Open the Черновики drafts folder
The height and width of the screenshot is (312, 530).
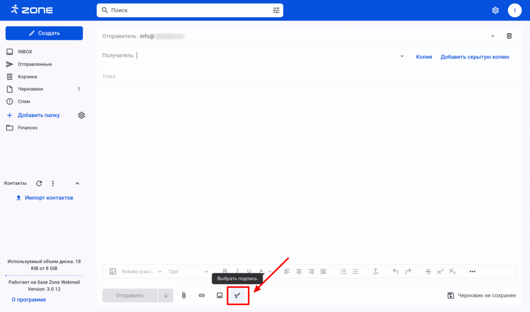pyautogui.click(x=31, y=89)
